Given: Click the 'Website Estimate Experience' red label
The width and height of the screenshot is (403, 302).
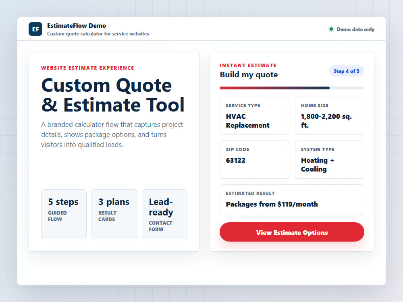Looking at the screenshot, I should (87, 68).
